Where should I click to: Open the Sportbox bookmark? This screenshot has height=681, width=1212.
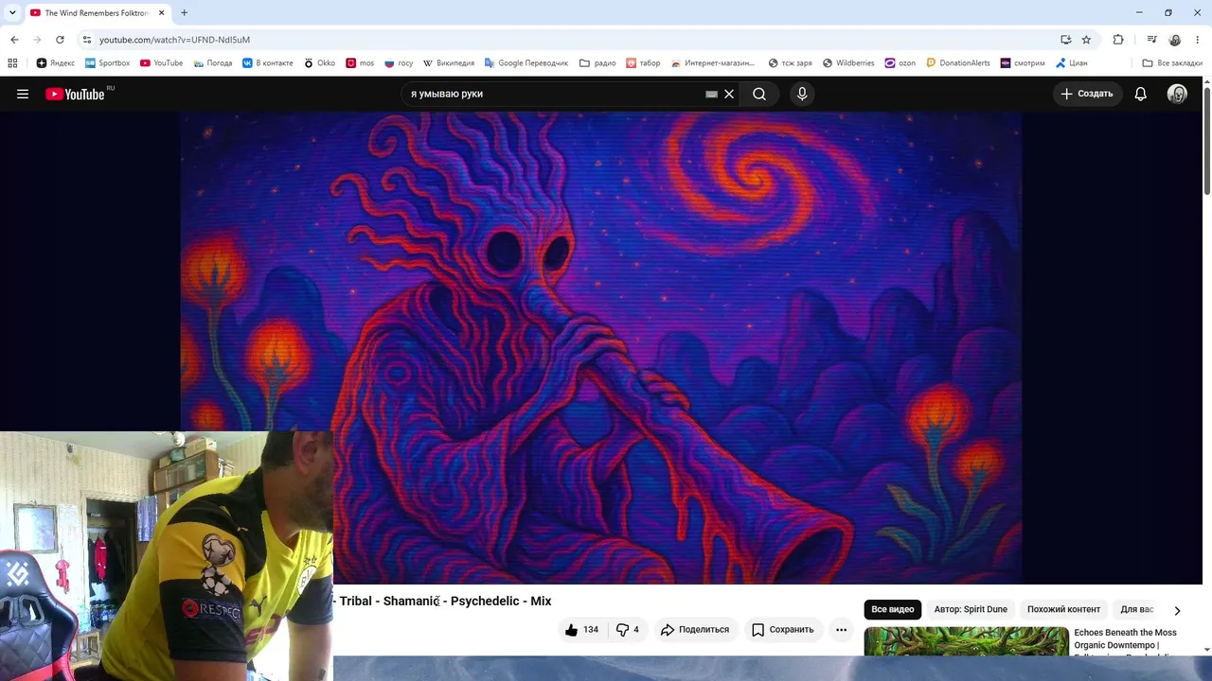[x=107, y=63]
